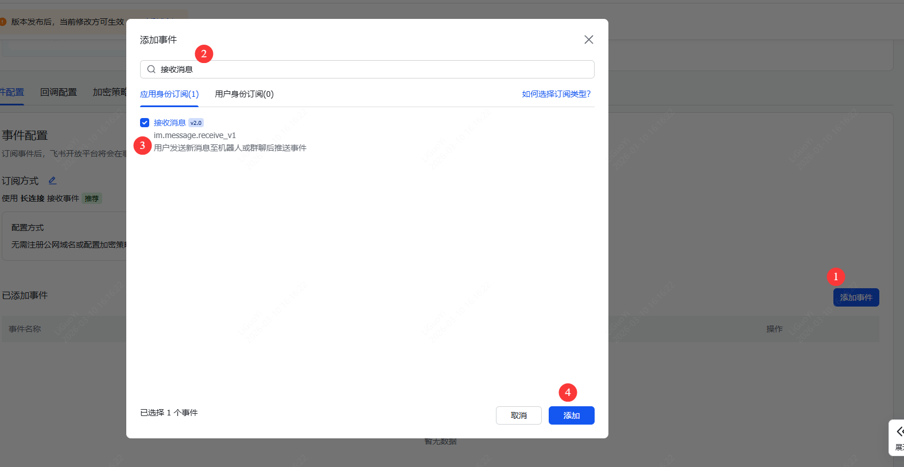The height and width of the screenshot is (467, 904).
Task: Switch to the 应用身份订阅(1) tab
Action: click(169, 94)
